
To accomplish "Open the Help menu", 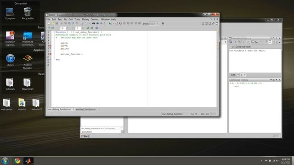I will pos(114,19).
